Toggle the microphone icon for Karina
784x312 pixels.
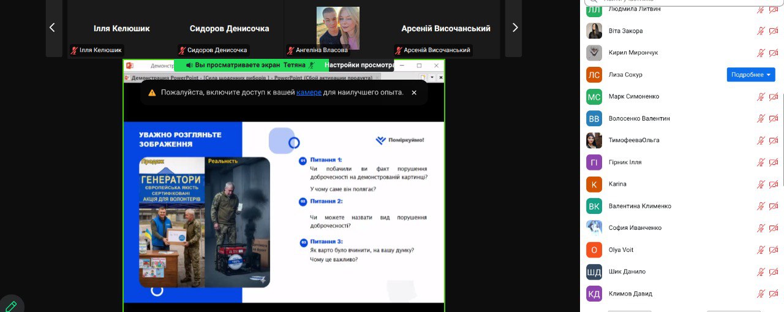pos(761,184)
